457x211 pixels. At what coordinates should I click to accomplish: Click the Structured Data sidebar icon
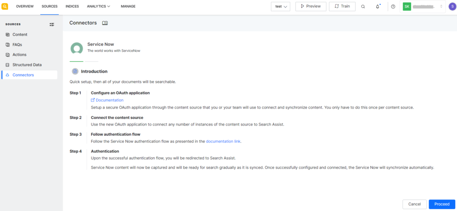pyautogui.click(x=8, y=65)
